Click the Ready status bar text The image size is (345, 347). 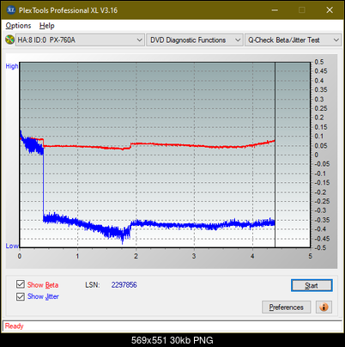point(14,326)
